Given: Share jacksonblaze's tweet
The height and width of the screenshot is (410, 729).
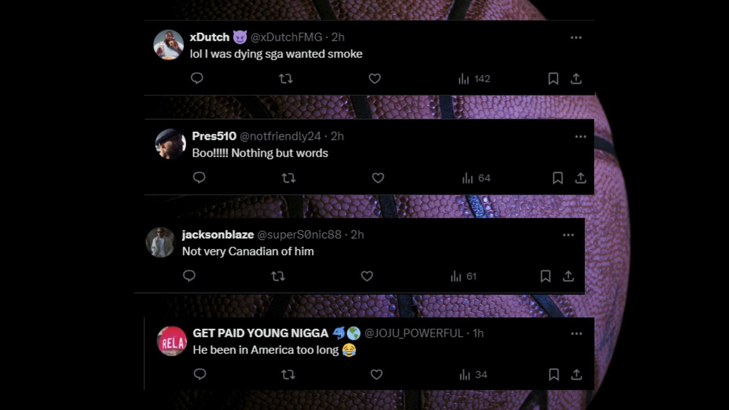Looking at the screenshot, I should point(568,276).
